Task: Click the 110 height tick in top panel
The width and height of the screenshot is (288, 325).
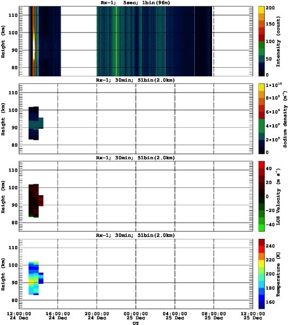Action: [13, 15]
